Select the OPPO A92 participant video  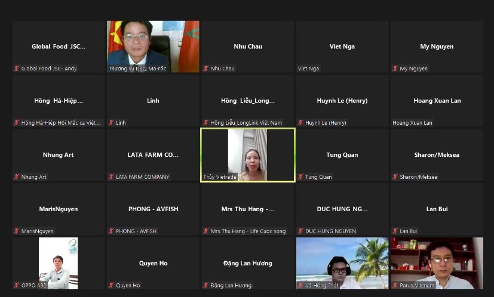click(x=58, y=262)
